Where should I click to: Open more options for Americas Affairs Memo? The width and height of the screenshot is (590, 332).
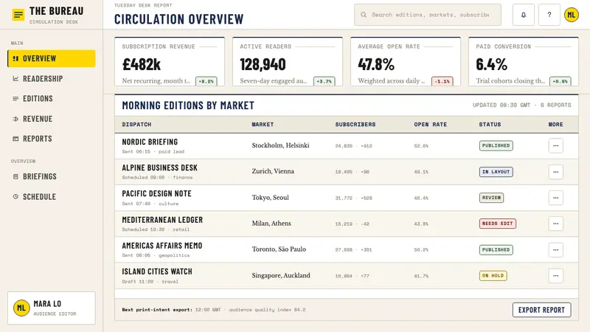pyautogui.click(x=556, y=249)
